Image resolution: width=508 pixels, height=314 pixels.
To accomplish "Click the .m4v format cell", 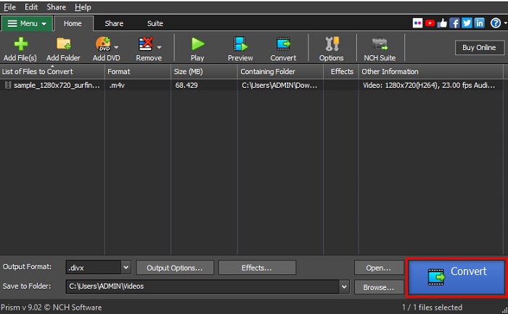I will pyautogui.click(x=117, y=86).
